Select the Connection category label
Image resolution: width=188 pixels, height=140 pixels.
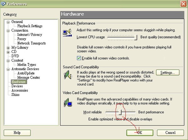(x=20, y=30)
